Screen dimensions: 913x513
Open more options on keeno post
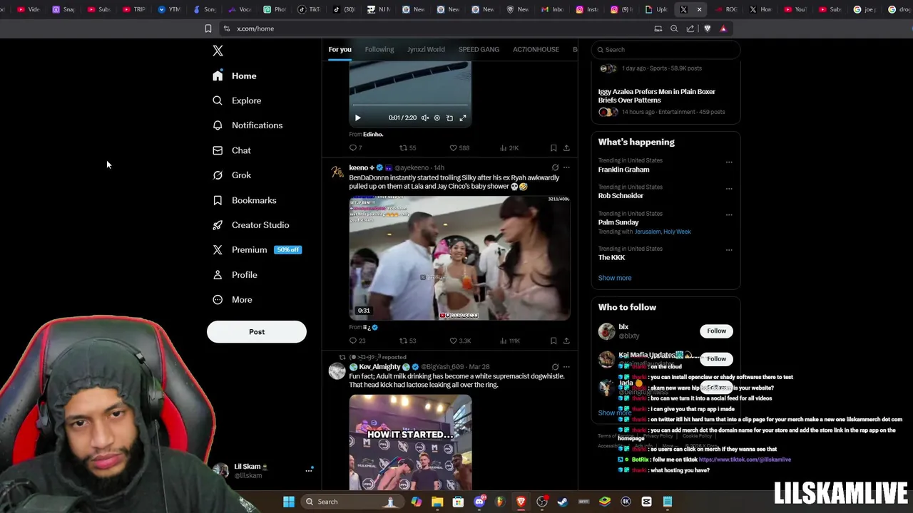pos(566,168)
